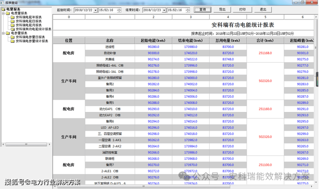Click column header number 5
Viewport: 320px width, 189px height.
[x=265, y=17]
